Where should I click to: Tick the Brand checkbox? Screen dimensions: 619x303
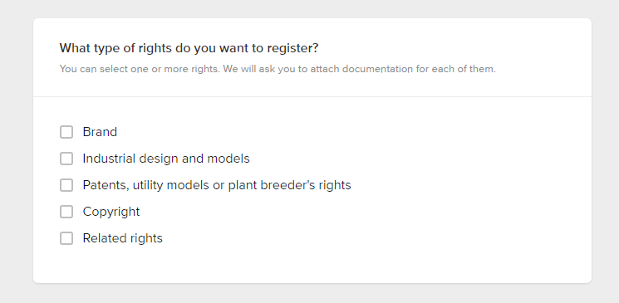[x=66, y=132]
